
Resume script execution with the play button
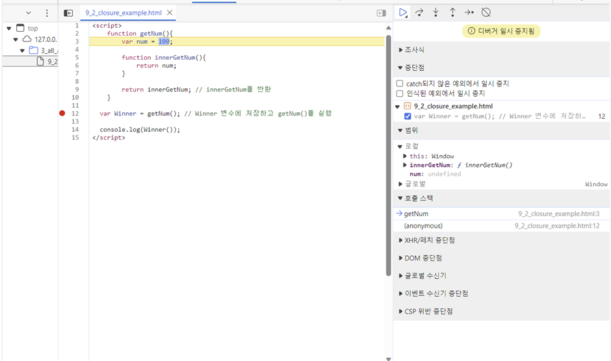[x=403, y=12]
